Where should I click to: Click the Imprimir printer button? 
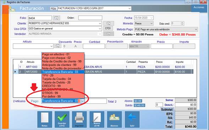click(79, 120)
